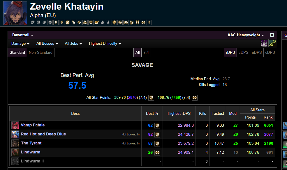The image size is (287, 170).
Task: Click Warrior icon in Lindwurm row
Action: (157, 152)
